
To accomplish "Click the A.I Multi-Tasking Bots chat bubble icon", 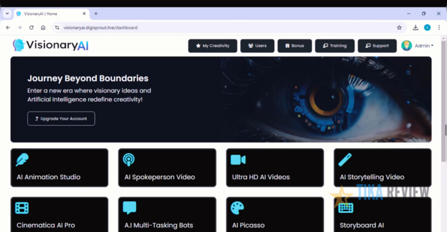I will [129, 208].
